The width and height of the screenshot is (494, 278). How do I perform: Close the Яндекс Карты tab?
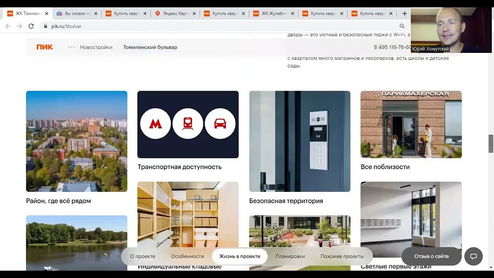click(x=194, y=14)
